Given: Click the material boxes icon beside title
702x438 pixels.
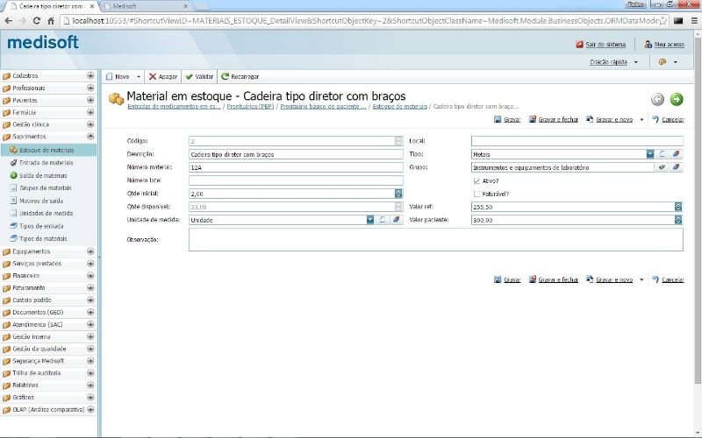Looking at the screenshot, I should tap(116, 99).
